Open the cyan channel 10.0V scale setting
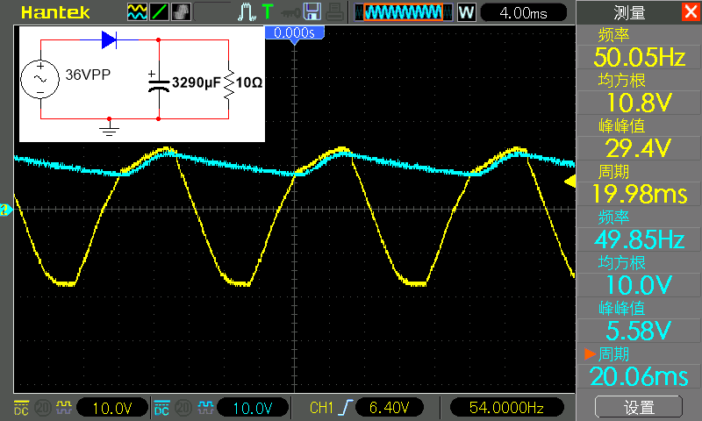 [253, 408]
